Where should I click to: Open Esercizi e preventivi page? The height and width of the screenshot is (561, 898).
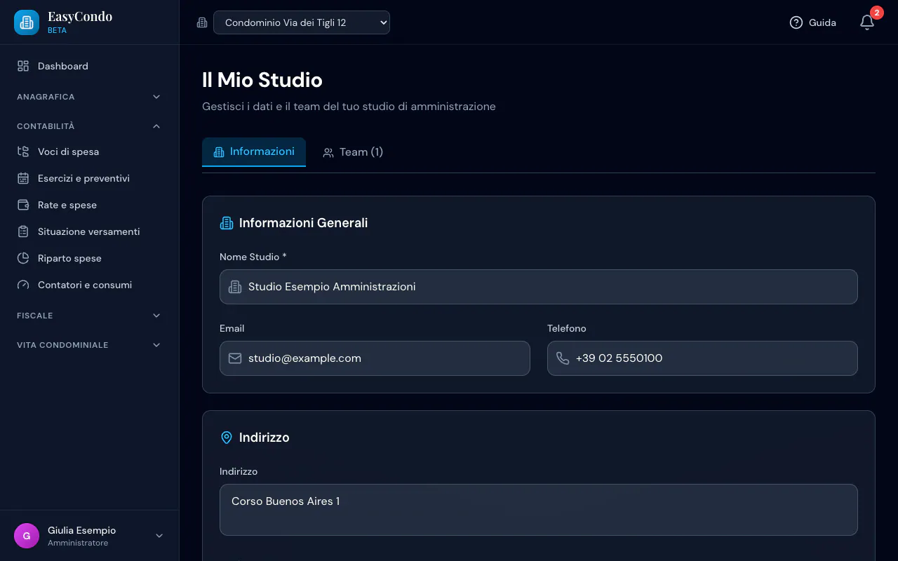89,178
